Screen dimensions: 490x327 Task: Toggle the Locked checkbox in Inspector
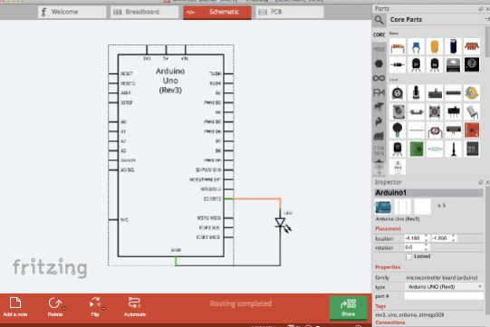point(408,256)
